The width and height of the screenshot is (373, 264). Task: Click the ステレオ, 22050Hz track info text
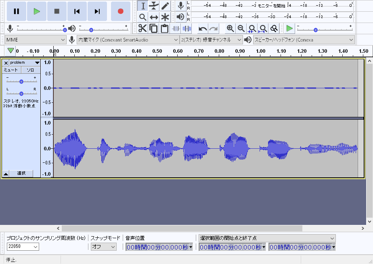(21, 104)
